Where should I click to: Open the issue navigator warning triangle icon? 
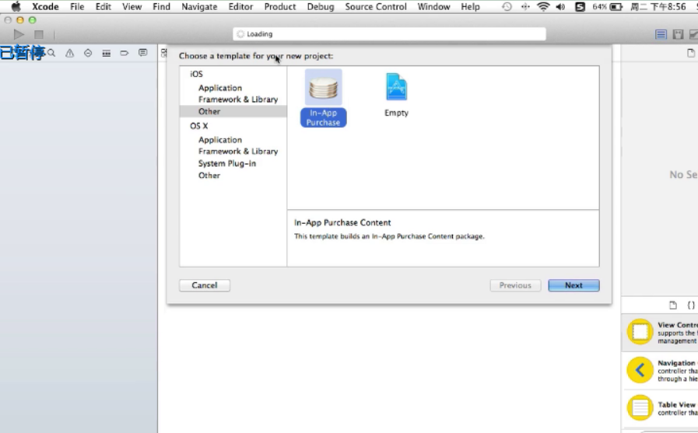pyautogui.click(x=70, y=53)
